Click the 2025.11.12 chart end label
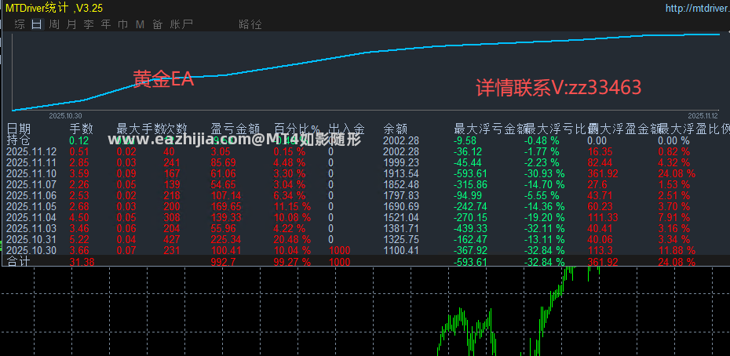 click(x=704, y=116)
